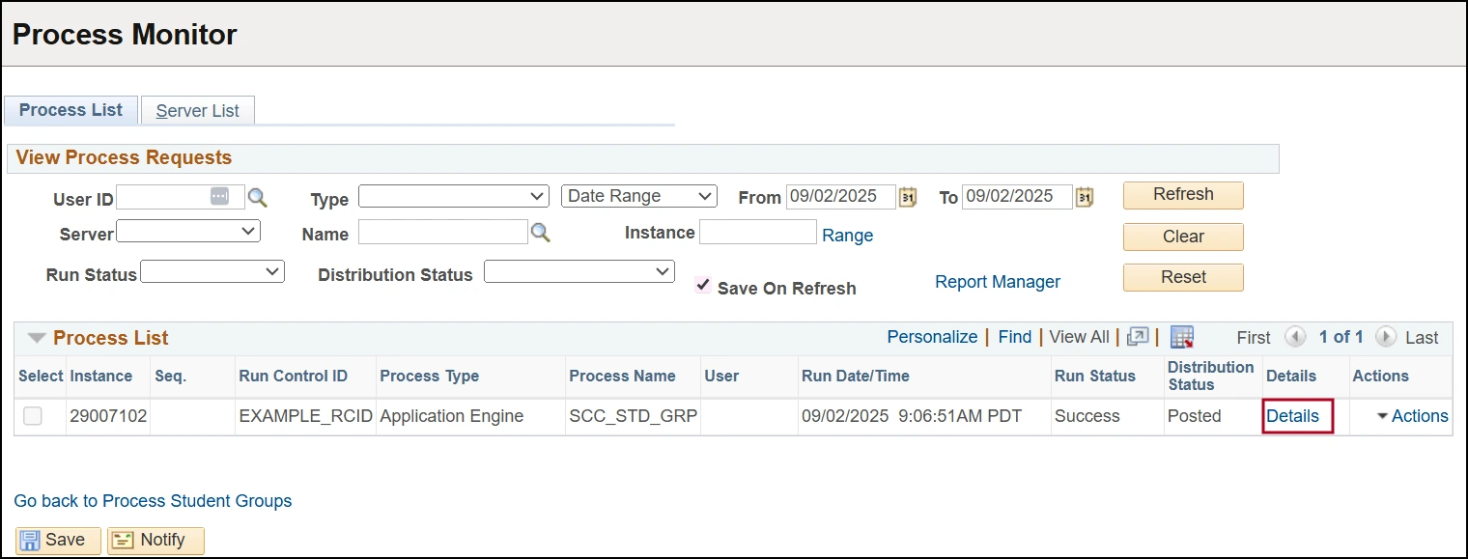Click into the Instance input field
The image size is (1468, 559).
point(757,233)
